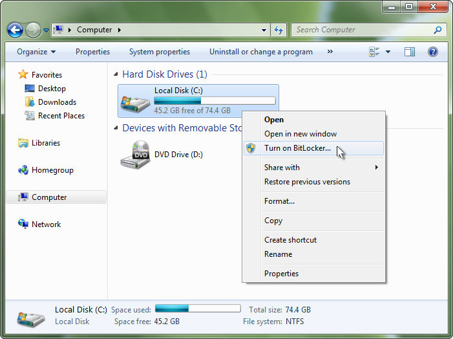Expand the change your view dropdown arrow
This screenshot has height=339, width=453.
387,52
